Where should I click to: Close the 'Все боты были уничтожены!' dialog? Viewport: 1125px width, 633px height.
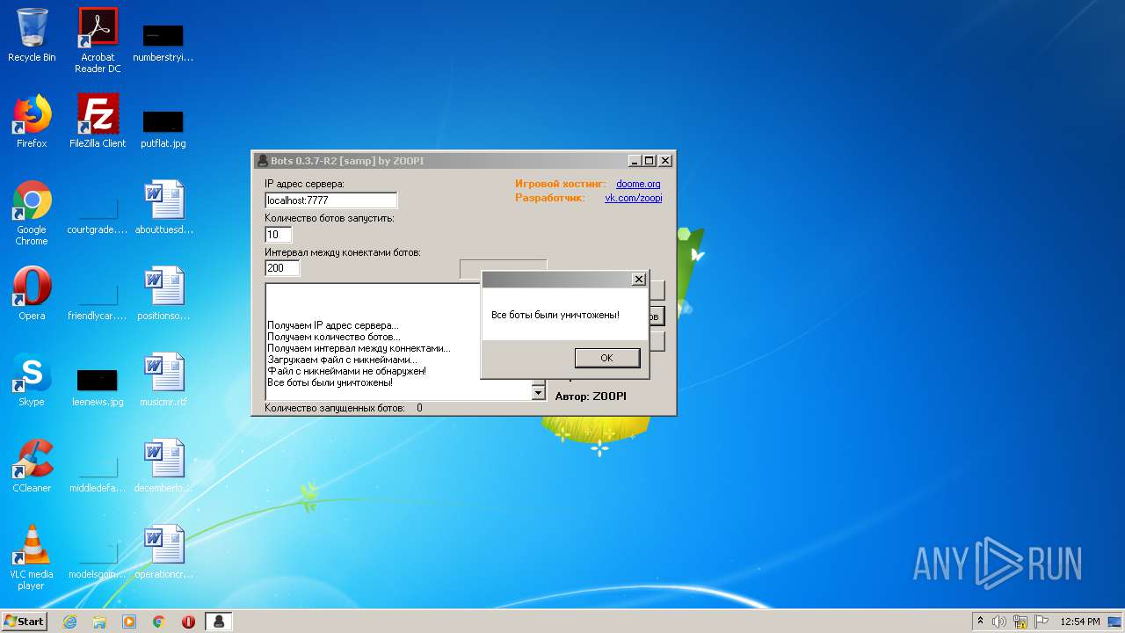pos(639,280)
